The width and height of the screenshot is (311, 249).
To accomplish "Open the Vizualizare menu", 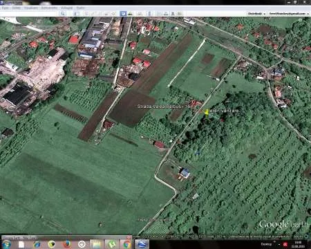I will click(31, 8).
